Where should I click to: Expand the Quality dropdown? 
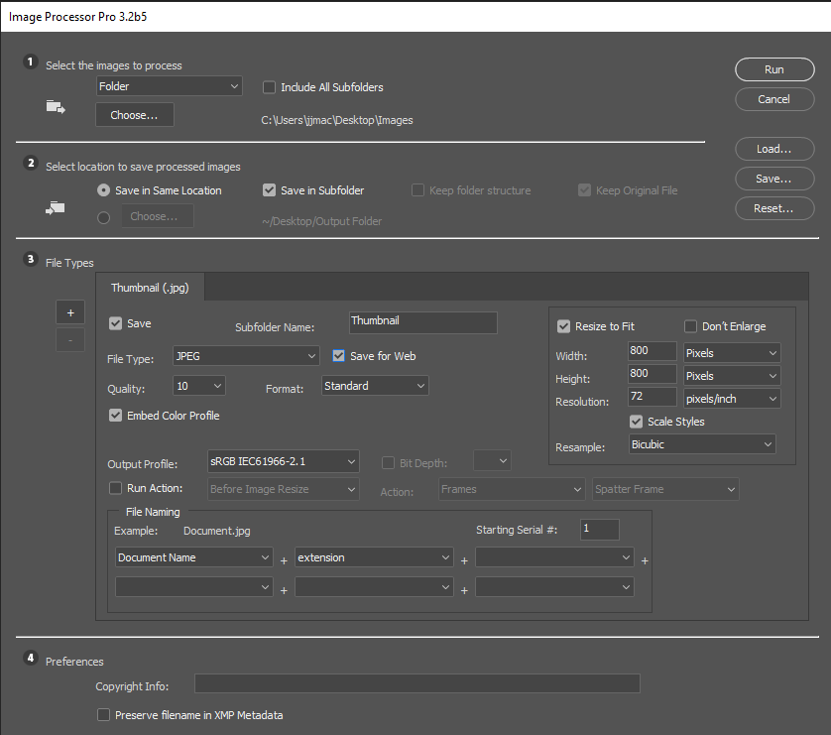(x=198, y=386)
